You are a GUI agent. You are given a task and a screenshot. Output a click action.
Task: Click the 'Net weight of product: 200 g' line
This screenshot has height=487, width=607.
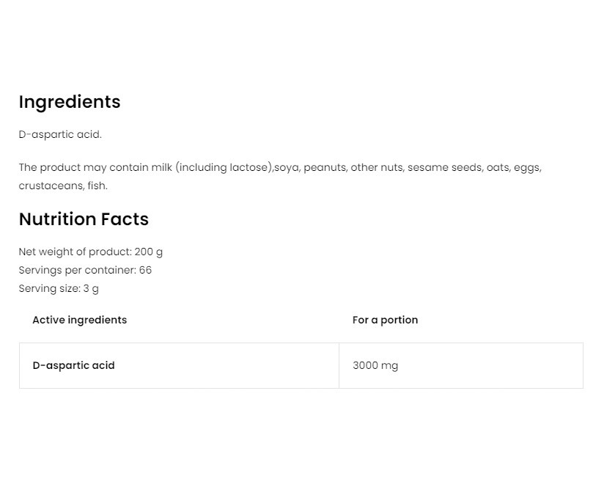click(91, 252)
